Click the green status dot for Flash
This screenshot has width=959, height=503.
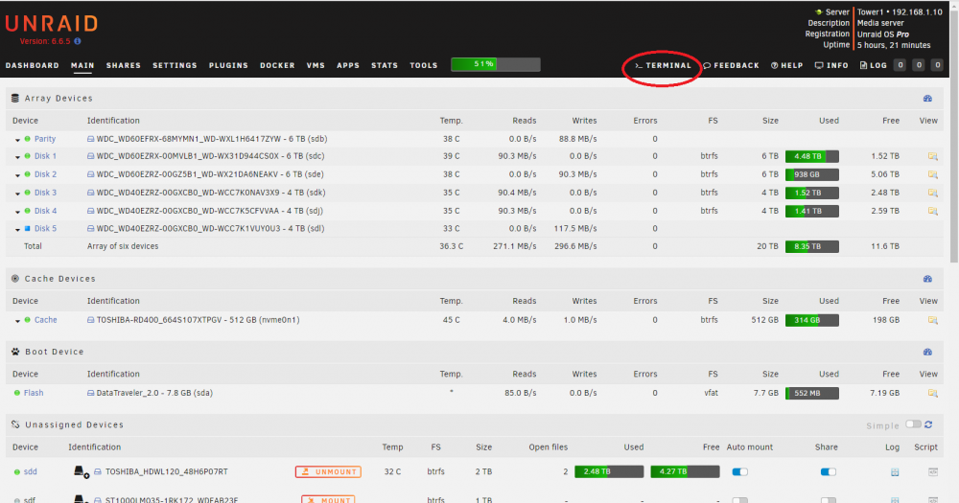coord(17,394)
